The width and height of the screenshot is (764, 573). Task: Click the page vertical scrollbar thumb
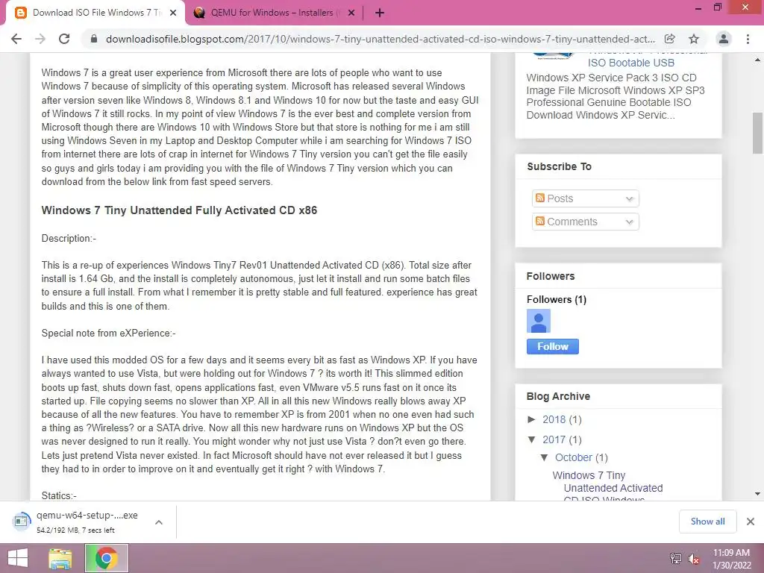758,133
